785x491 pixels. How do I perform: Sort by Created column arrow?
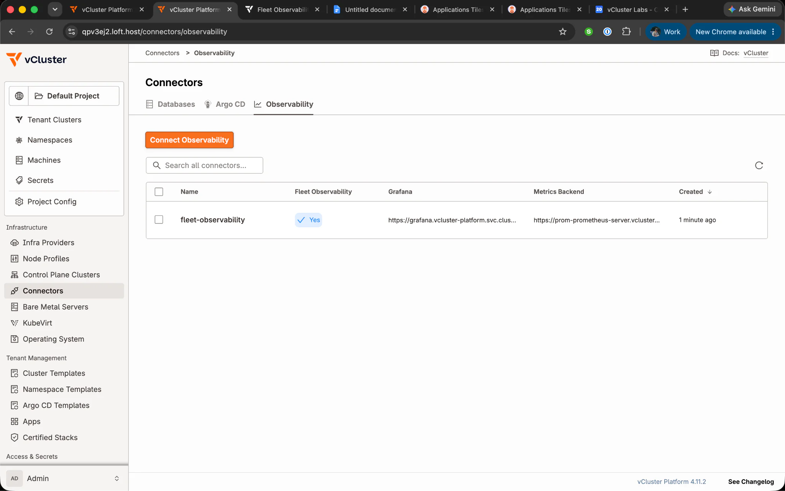[709, 192]
